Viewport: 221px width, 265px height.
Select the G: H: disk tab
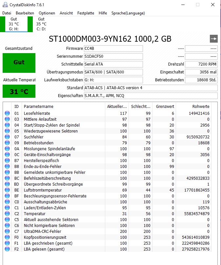[16, 24]
